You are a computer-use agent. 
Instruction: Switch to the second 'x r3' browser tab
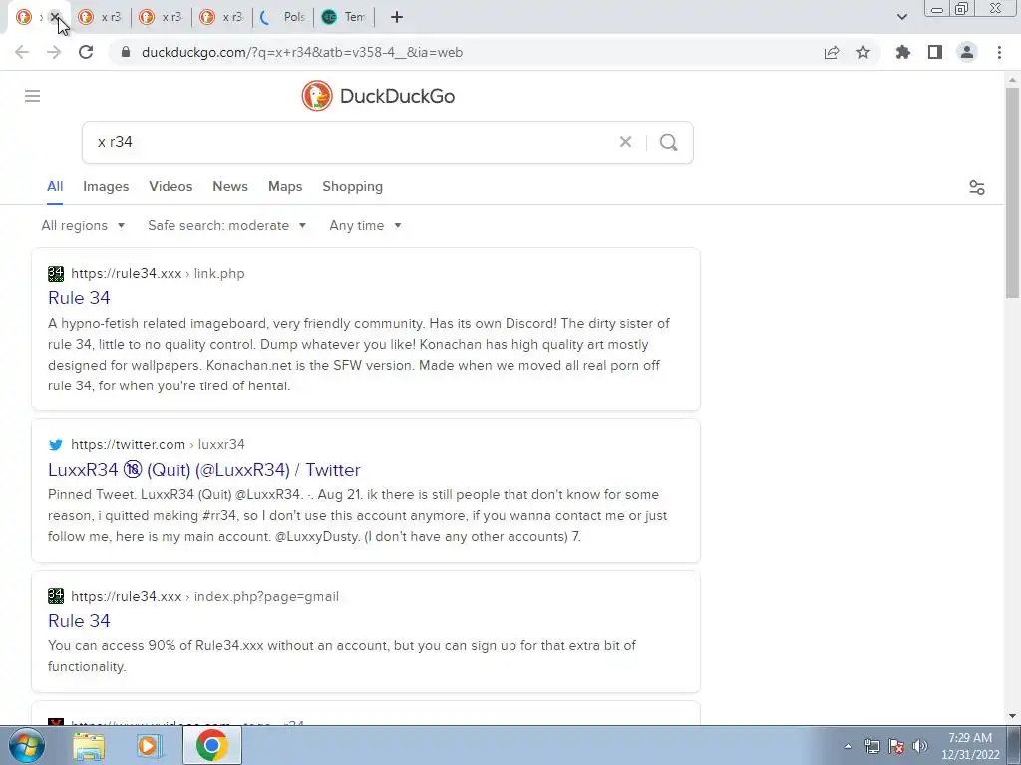click(161, 17)
